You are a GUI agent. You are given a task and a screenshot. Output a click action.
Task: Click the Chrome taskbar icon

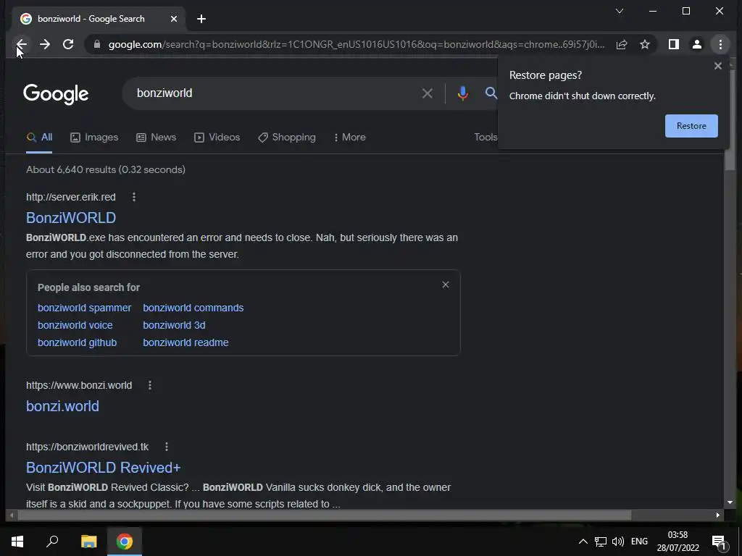(x=125, y=542)
